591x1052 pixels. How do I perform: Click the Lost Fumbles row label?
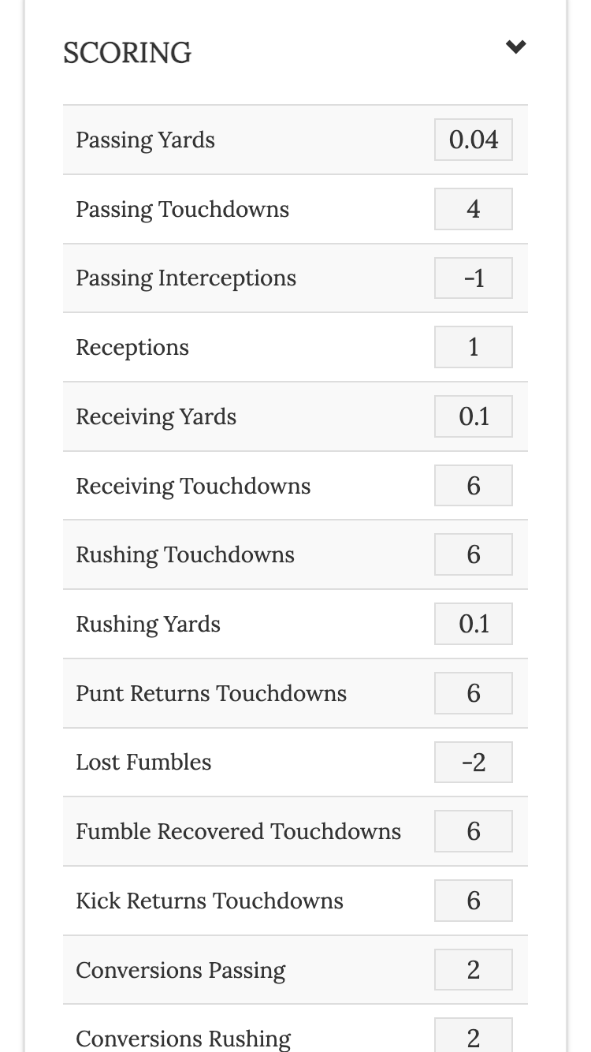click(143, 762)
